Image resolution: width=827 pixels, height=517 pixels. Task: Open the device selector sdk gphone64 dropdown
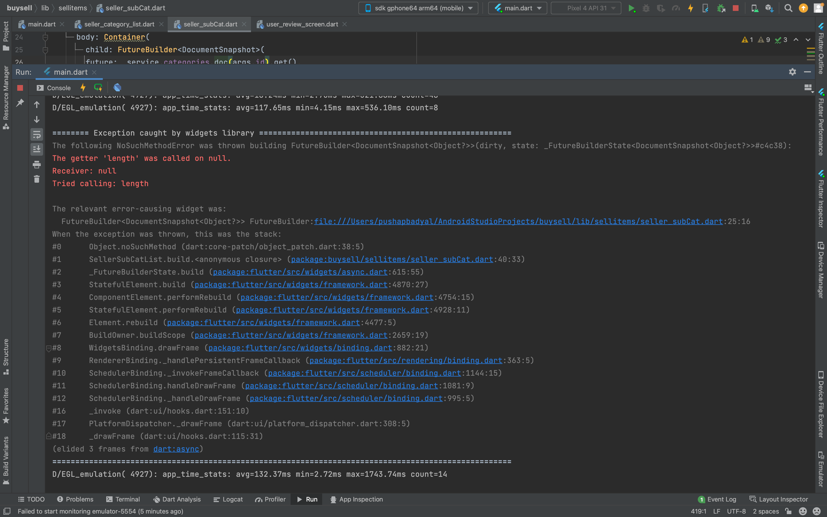[x=418, y=8]
